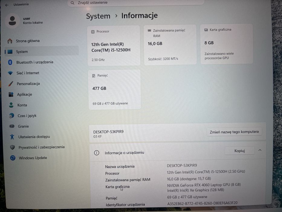
Task: Click Zmień nazwę tego komputera button
Action: 234,132
